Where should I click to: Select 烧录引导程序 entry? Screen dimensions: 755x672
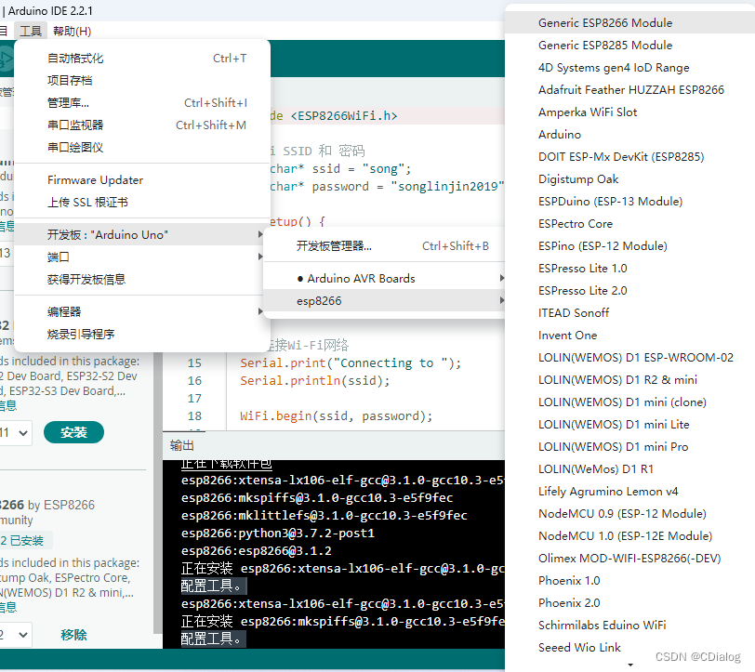pos(142,334)
